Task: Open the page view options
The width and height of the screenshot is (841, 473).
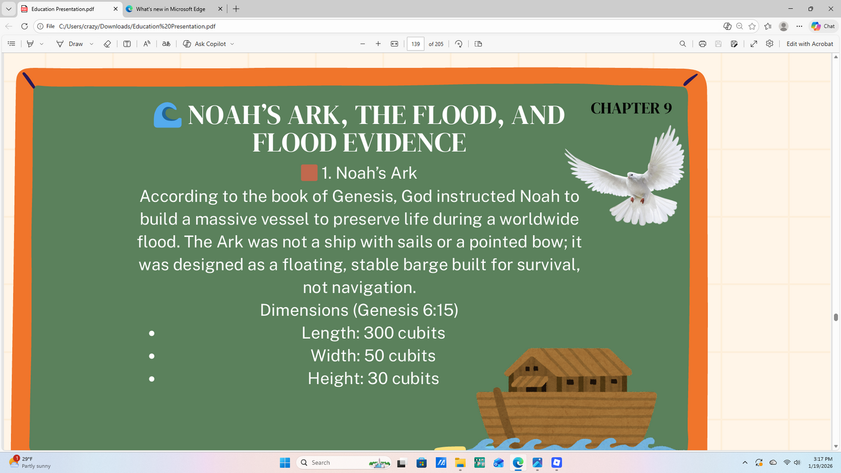Action: pyautogui.click(x=478, y=44)
